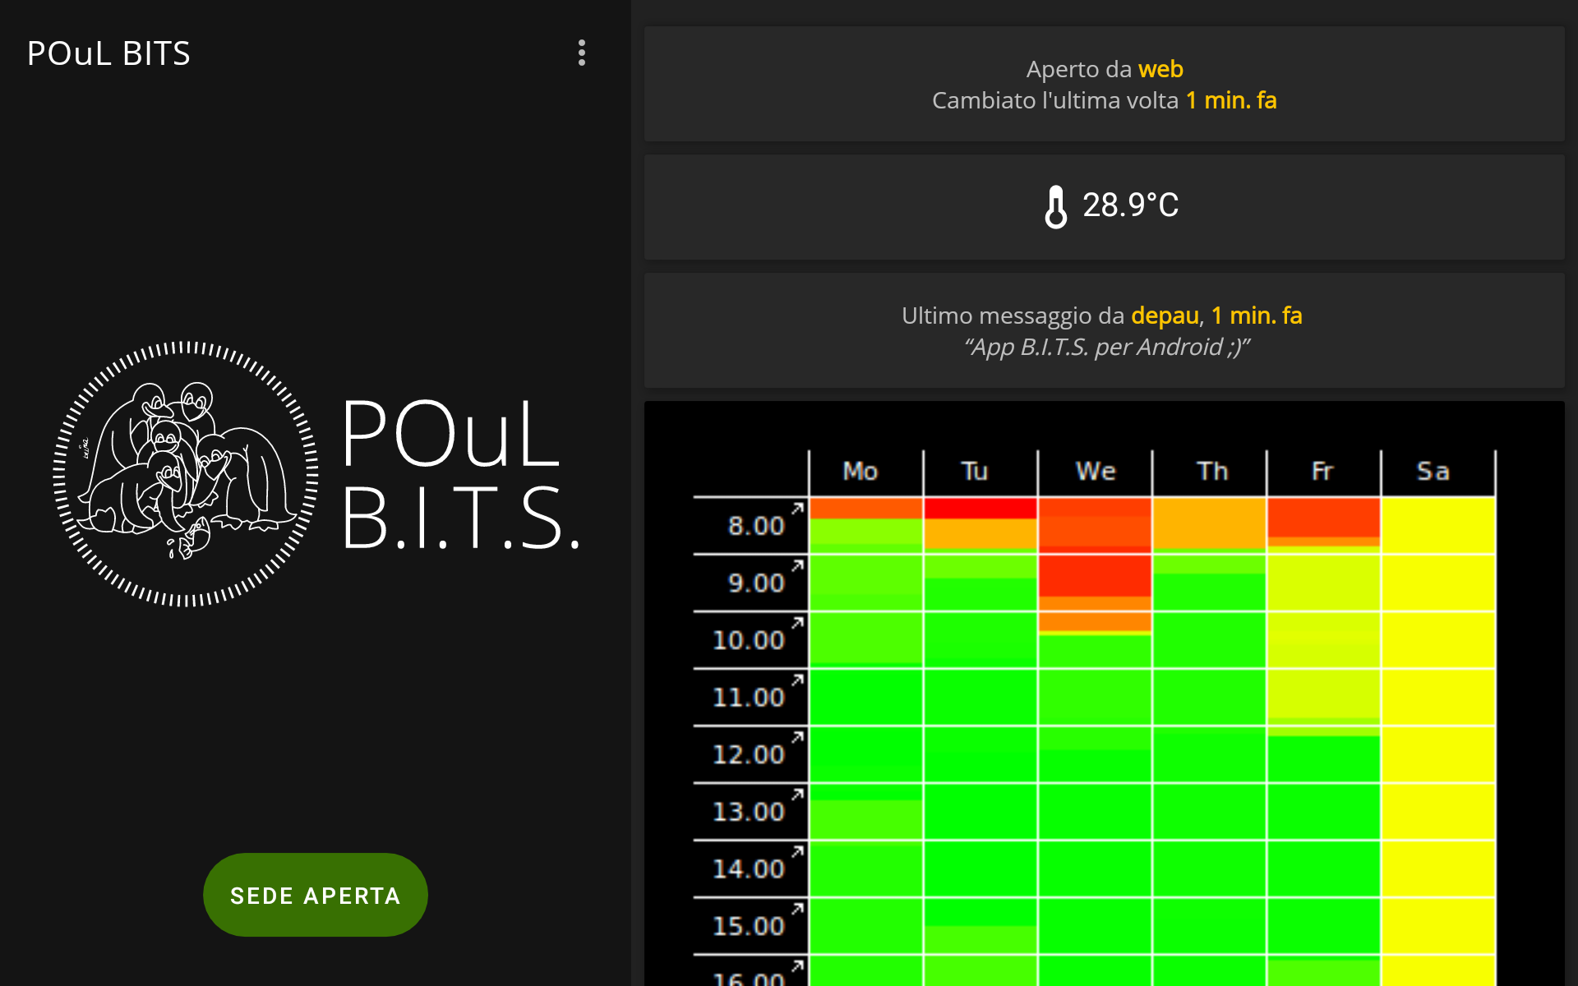Click the yellow 'web' link

(x=1160, y=69)
